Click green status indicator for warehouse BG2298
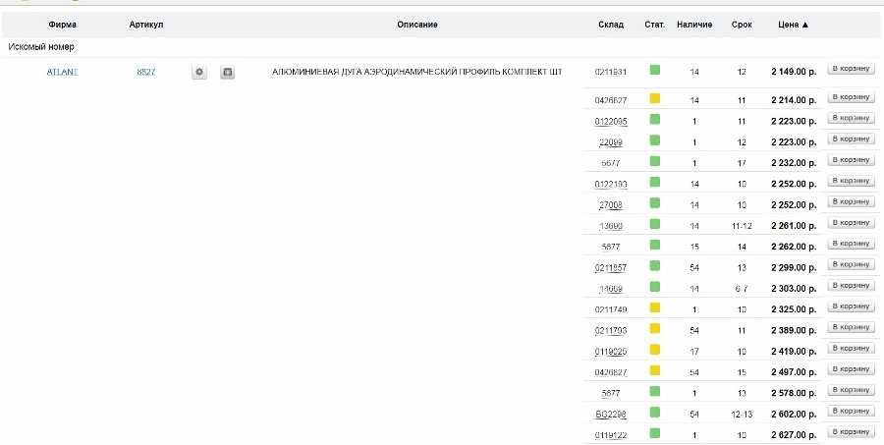 pyautogui.click(x=655, y=413)
